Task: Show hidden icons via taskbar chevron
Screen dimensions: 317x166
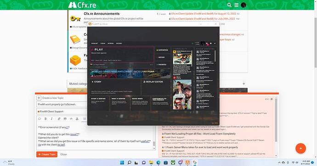Action: click(x=279, y=162)
